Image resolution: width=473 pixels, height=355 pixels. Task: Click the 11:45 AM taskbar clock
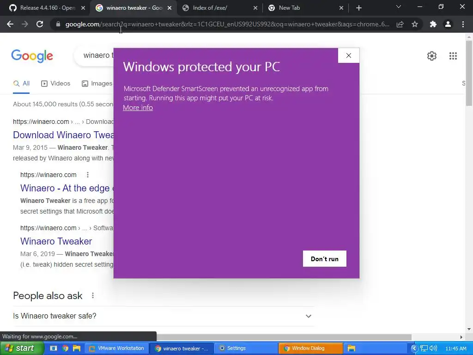[x=456, y=349]
